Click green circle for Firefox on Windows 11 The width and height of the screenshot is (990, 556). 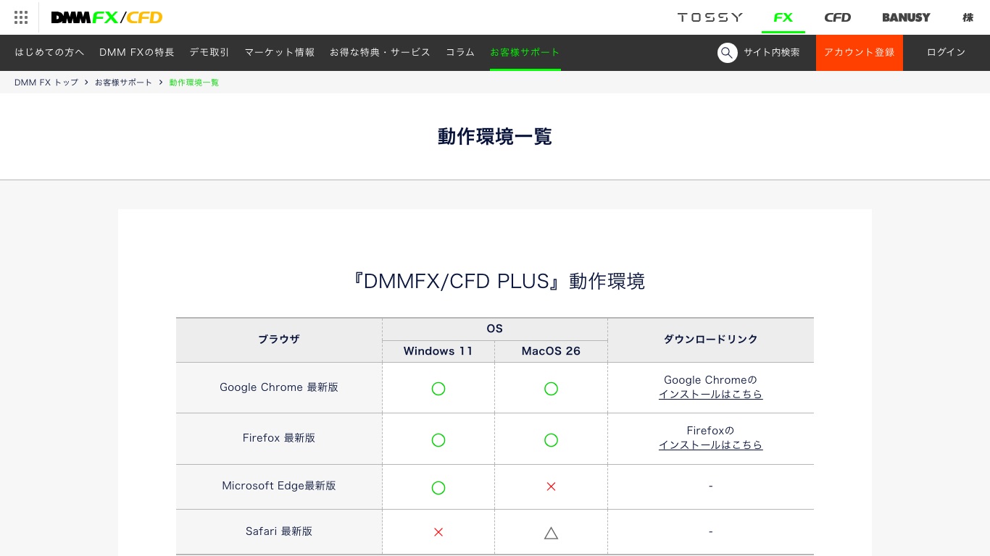438,440
